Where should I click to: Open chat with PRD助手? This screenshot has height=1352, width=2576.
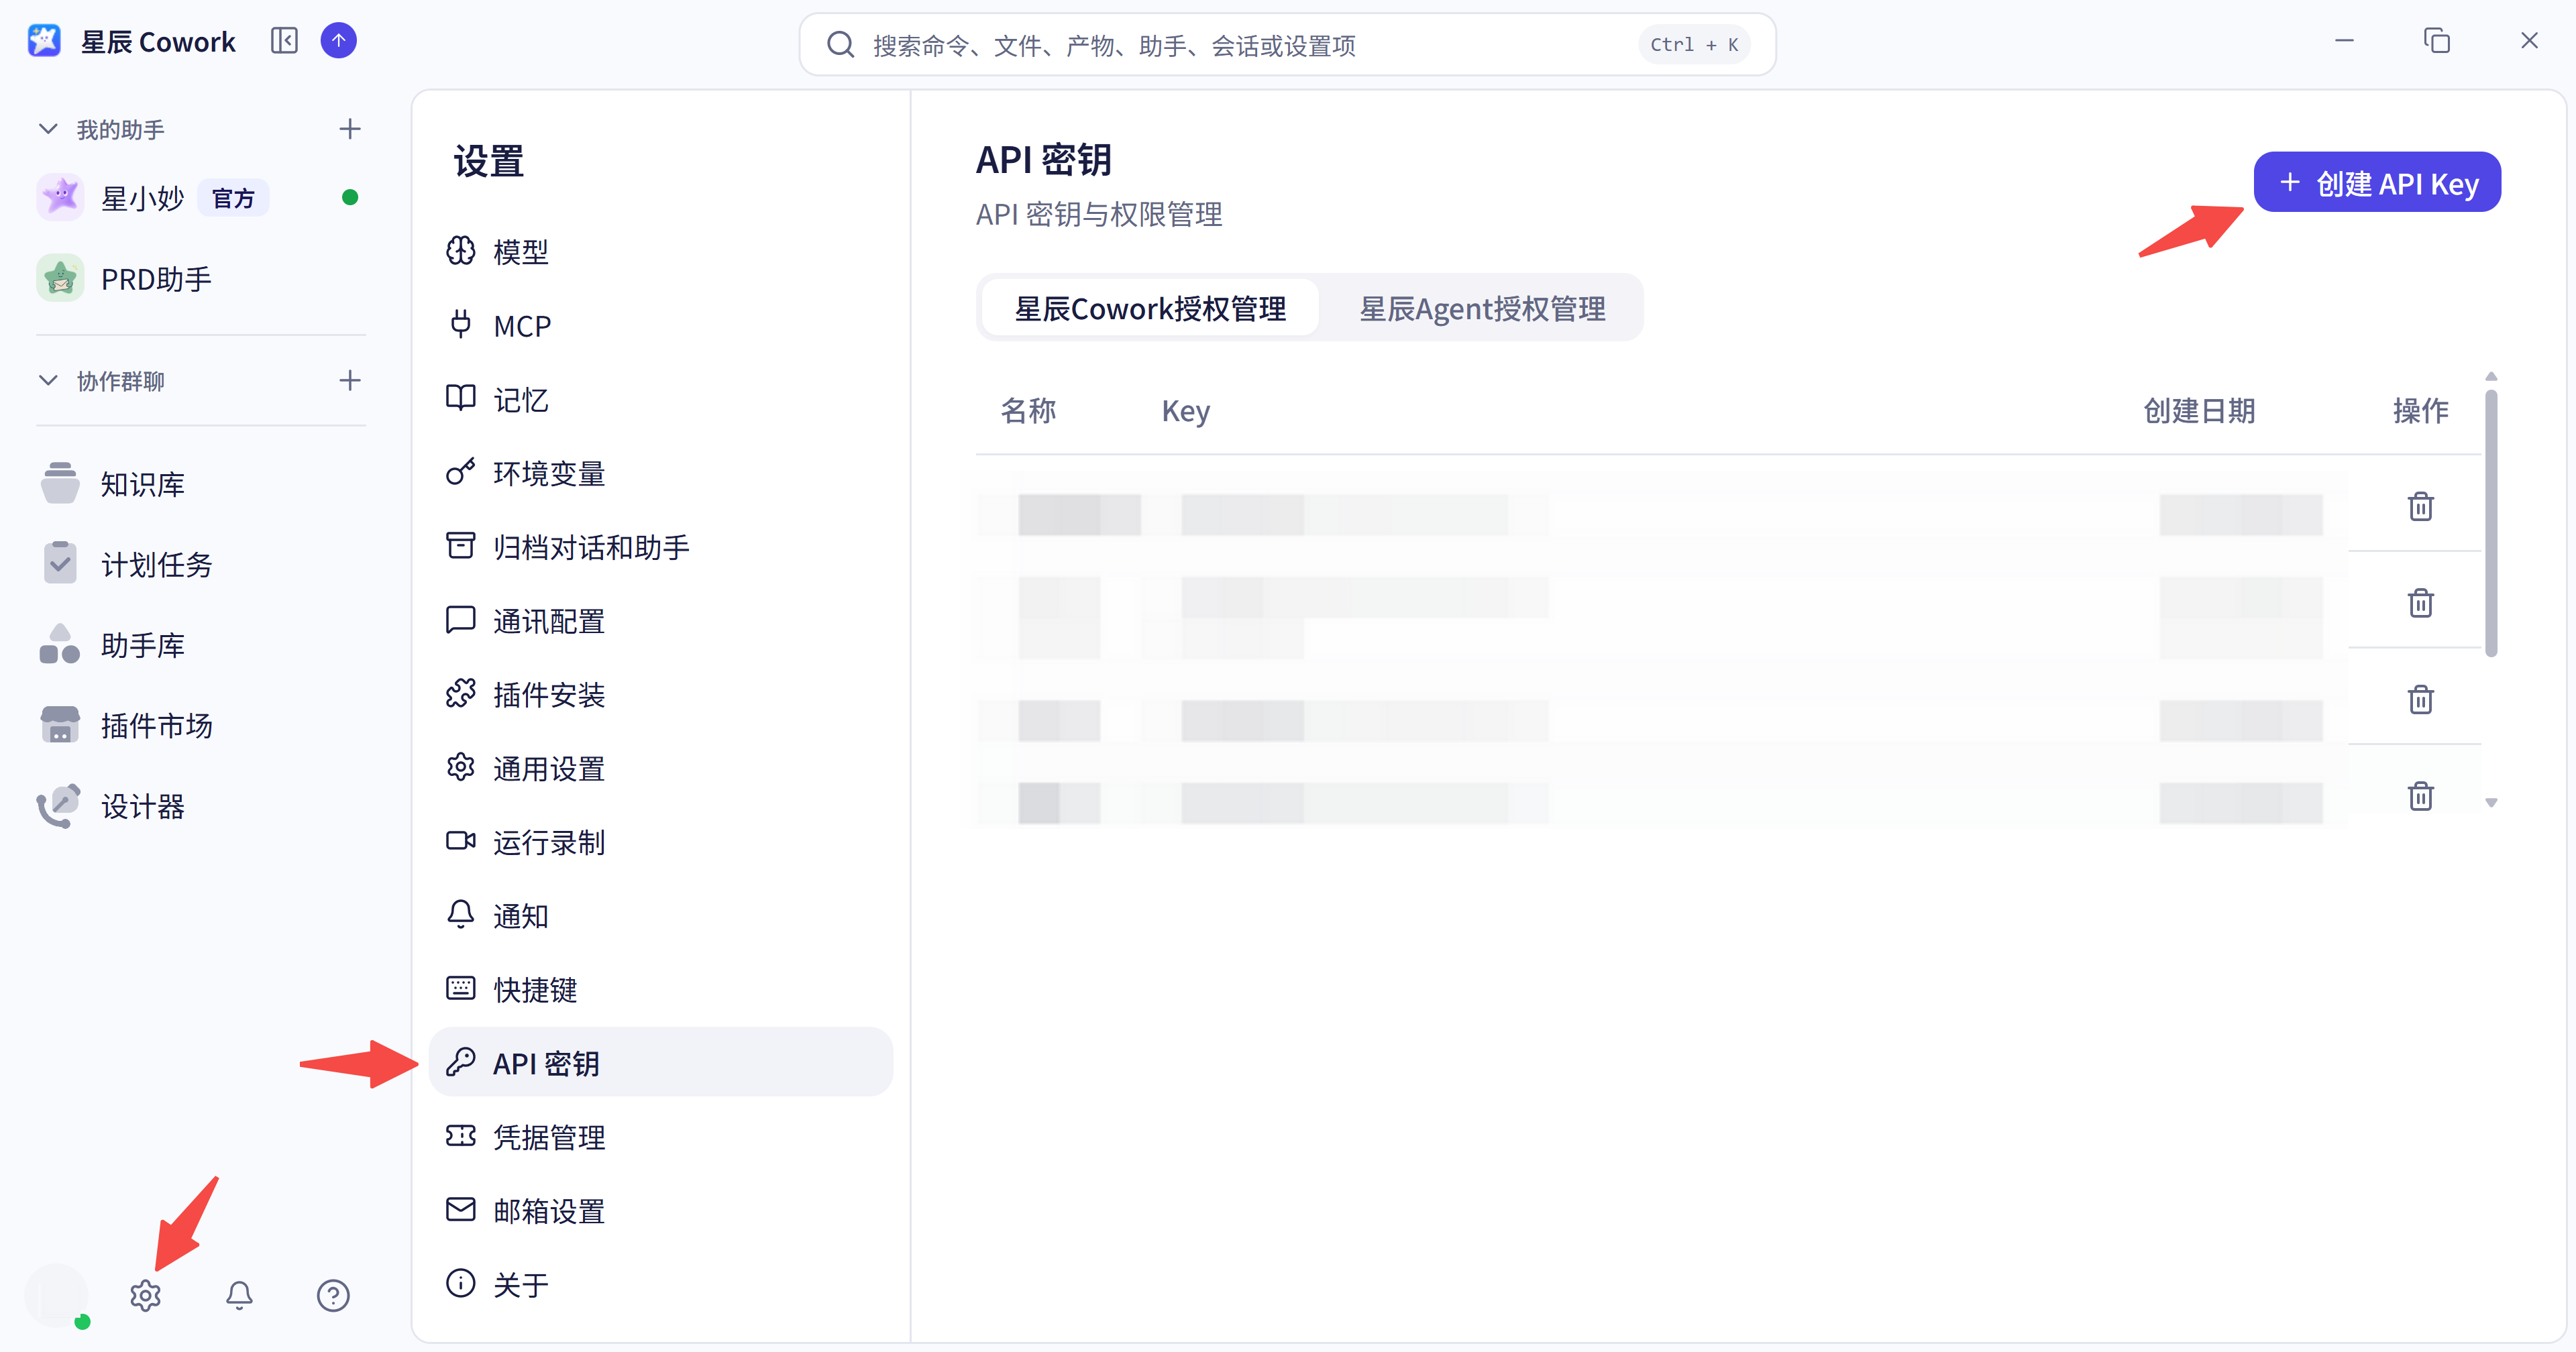click(x=201, y=279)
